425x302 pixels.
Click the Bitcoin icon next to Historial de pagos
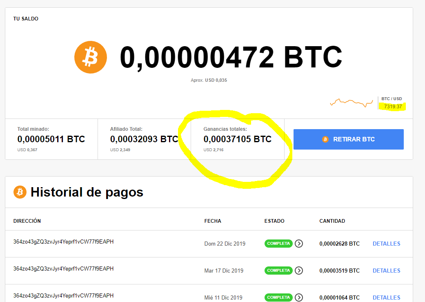[20, 192]
